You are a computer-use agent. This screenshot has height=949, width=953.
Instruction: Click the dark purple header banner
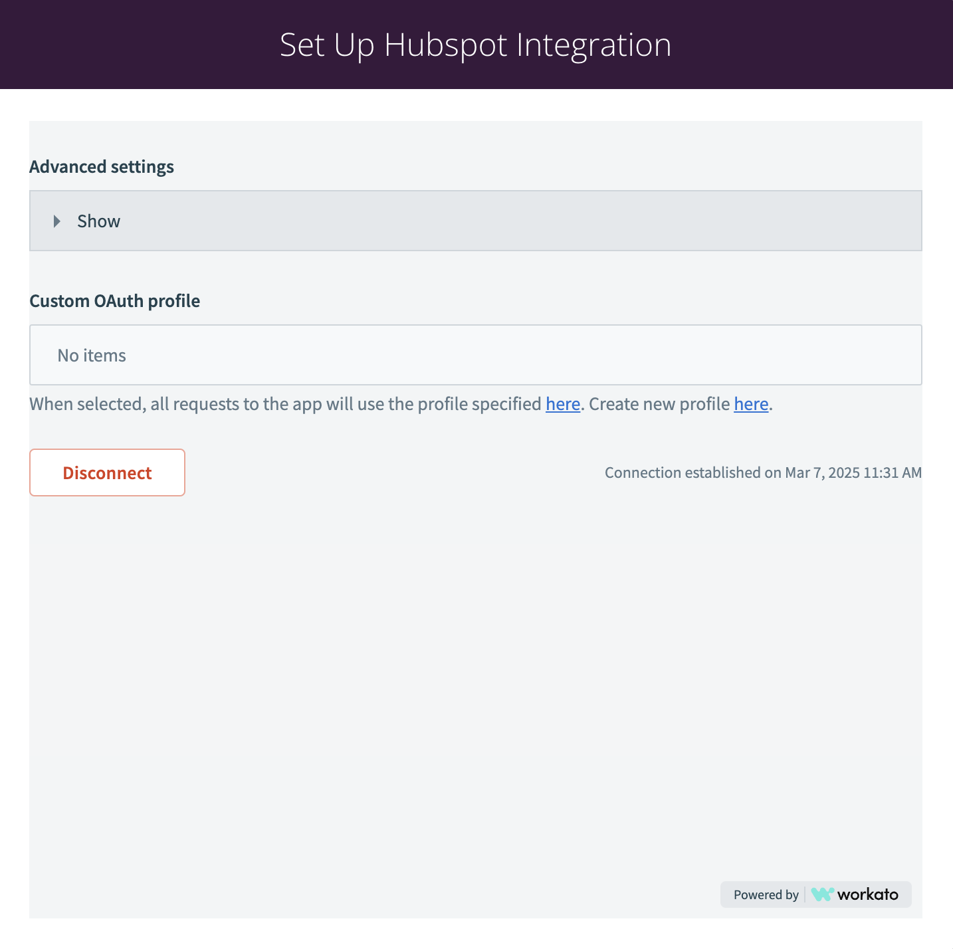[476, 45]
